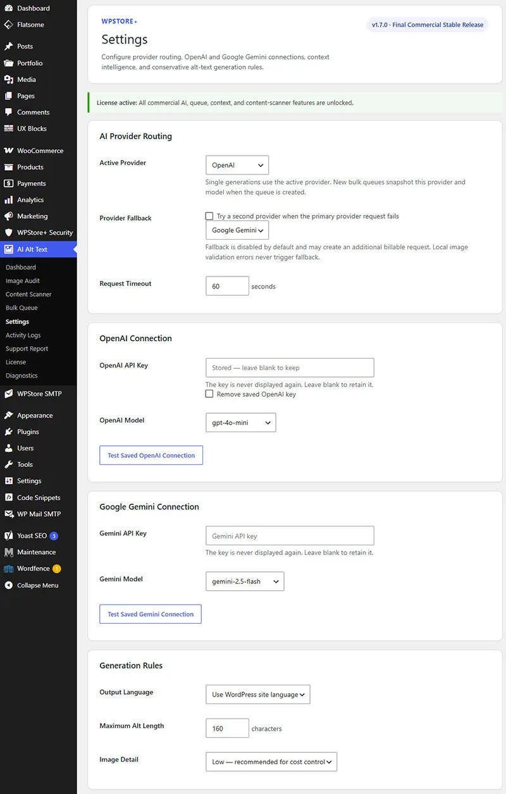
Task: Click the Dashboard gauge icon in top sidebar
Action: point(8,8)
